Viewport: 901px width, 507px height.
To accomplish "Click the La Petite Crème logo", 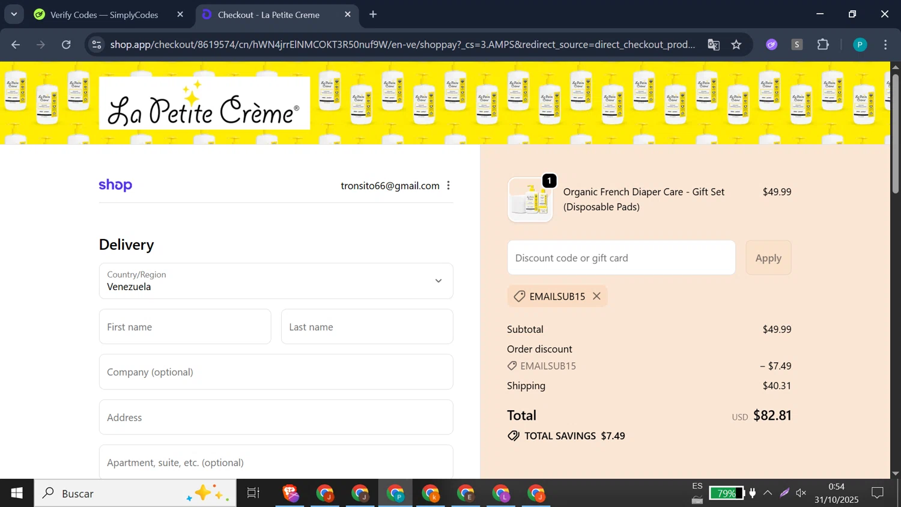I will [x=204, y=103].
